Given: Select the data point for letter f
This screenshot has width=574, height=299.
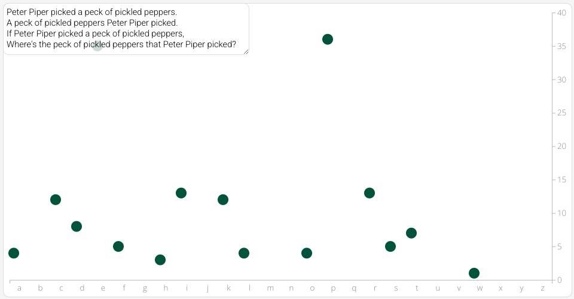Looking at the screenshot, I should point(118,246).
